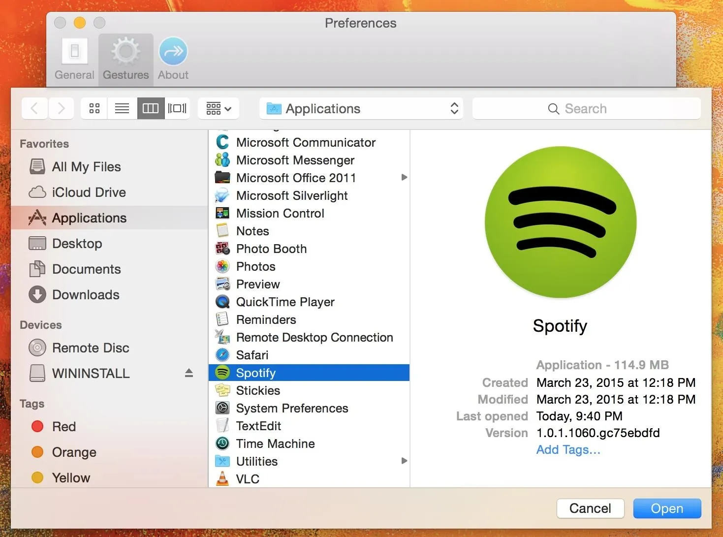Go forward with the right chevron button
The width and height of the screenshot is (723, 537).
(61, 108)
